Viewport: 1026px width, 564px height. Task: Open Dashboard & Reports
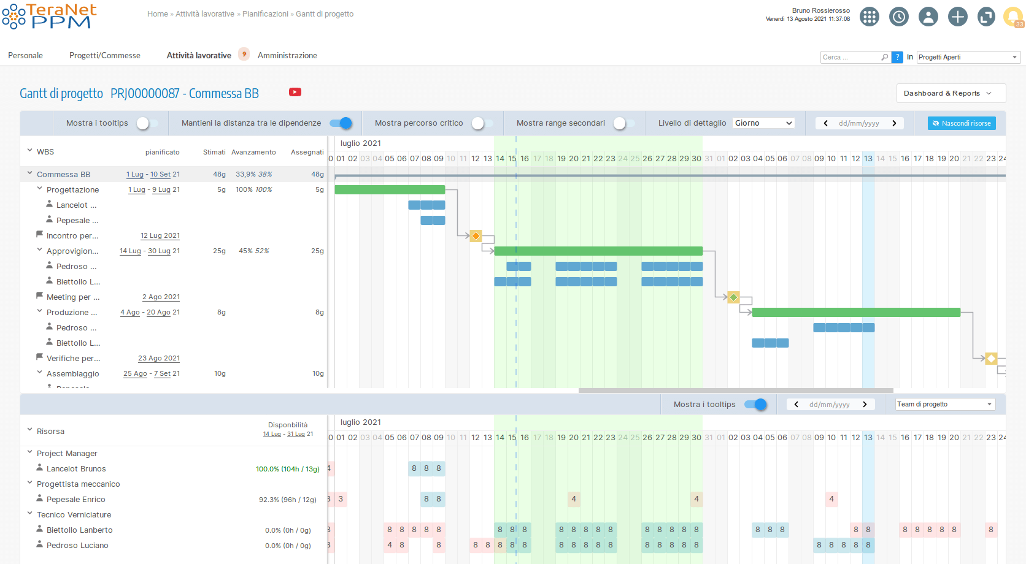click(x=951, y=93)
